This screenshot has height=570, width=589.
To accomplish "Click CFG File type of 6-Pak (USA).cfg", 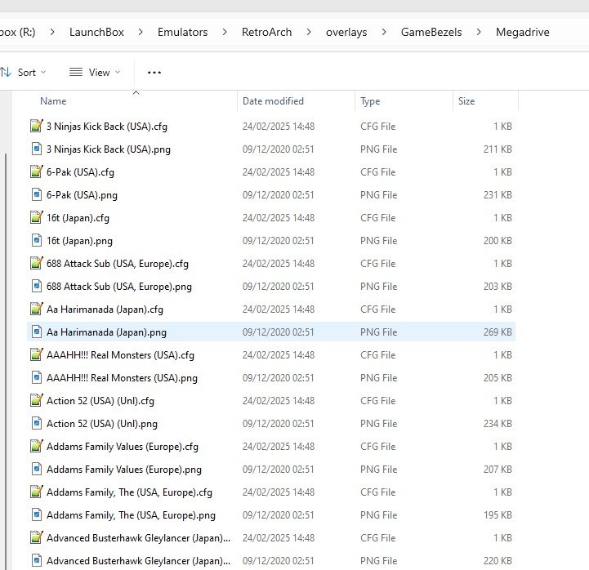I will [377, 172].
